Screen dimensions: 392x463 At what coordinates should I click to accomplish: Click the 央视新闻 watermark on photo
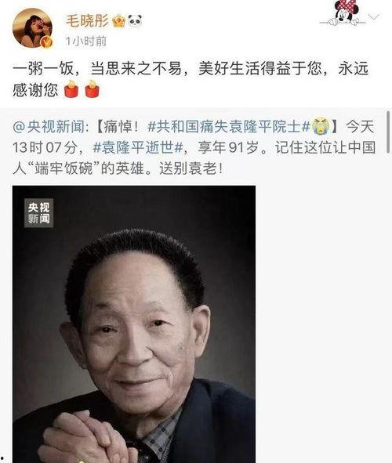coord(38,213)
